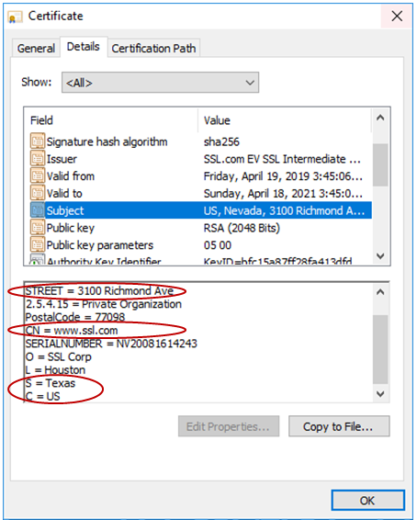Click the certificate icon in title bar
This screenshot has width=417, height=520.
pyautogui.click(x=15, y=17)
